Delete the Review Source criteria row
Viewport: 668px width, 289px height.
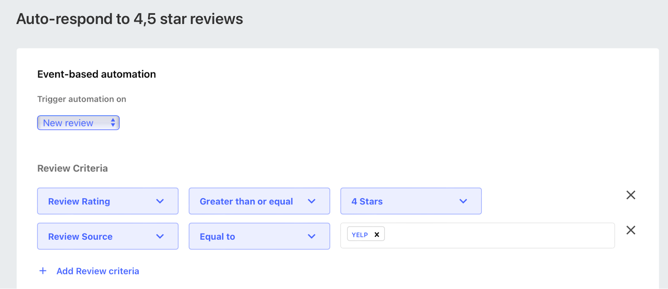[630, 230]
